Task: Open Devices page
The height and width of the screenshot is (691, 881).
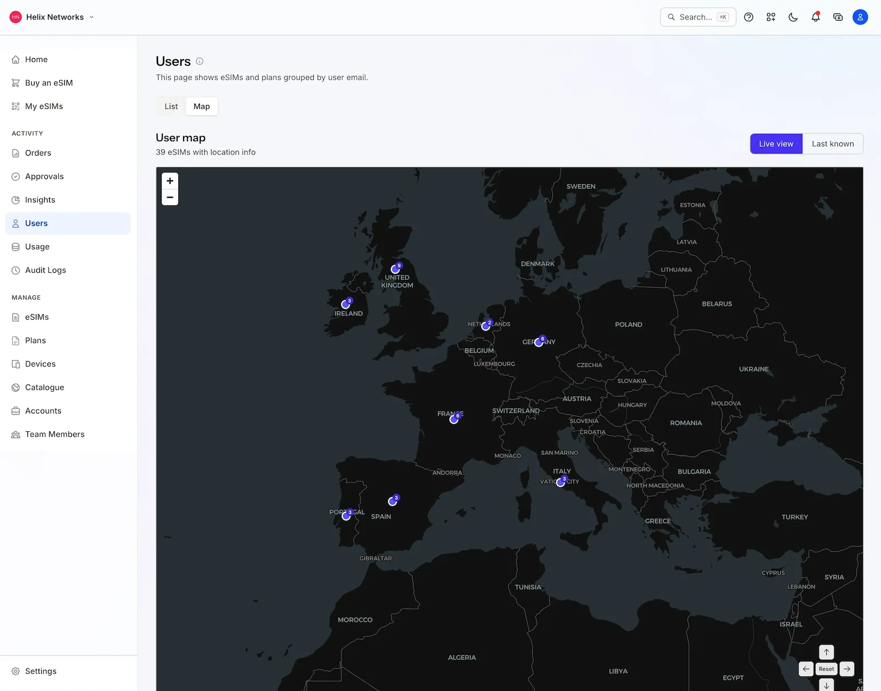Action: coord(68,364)
